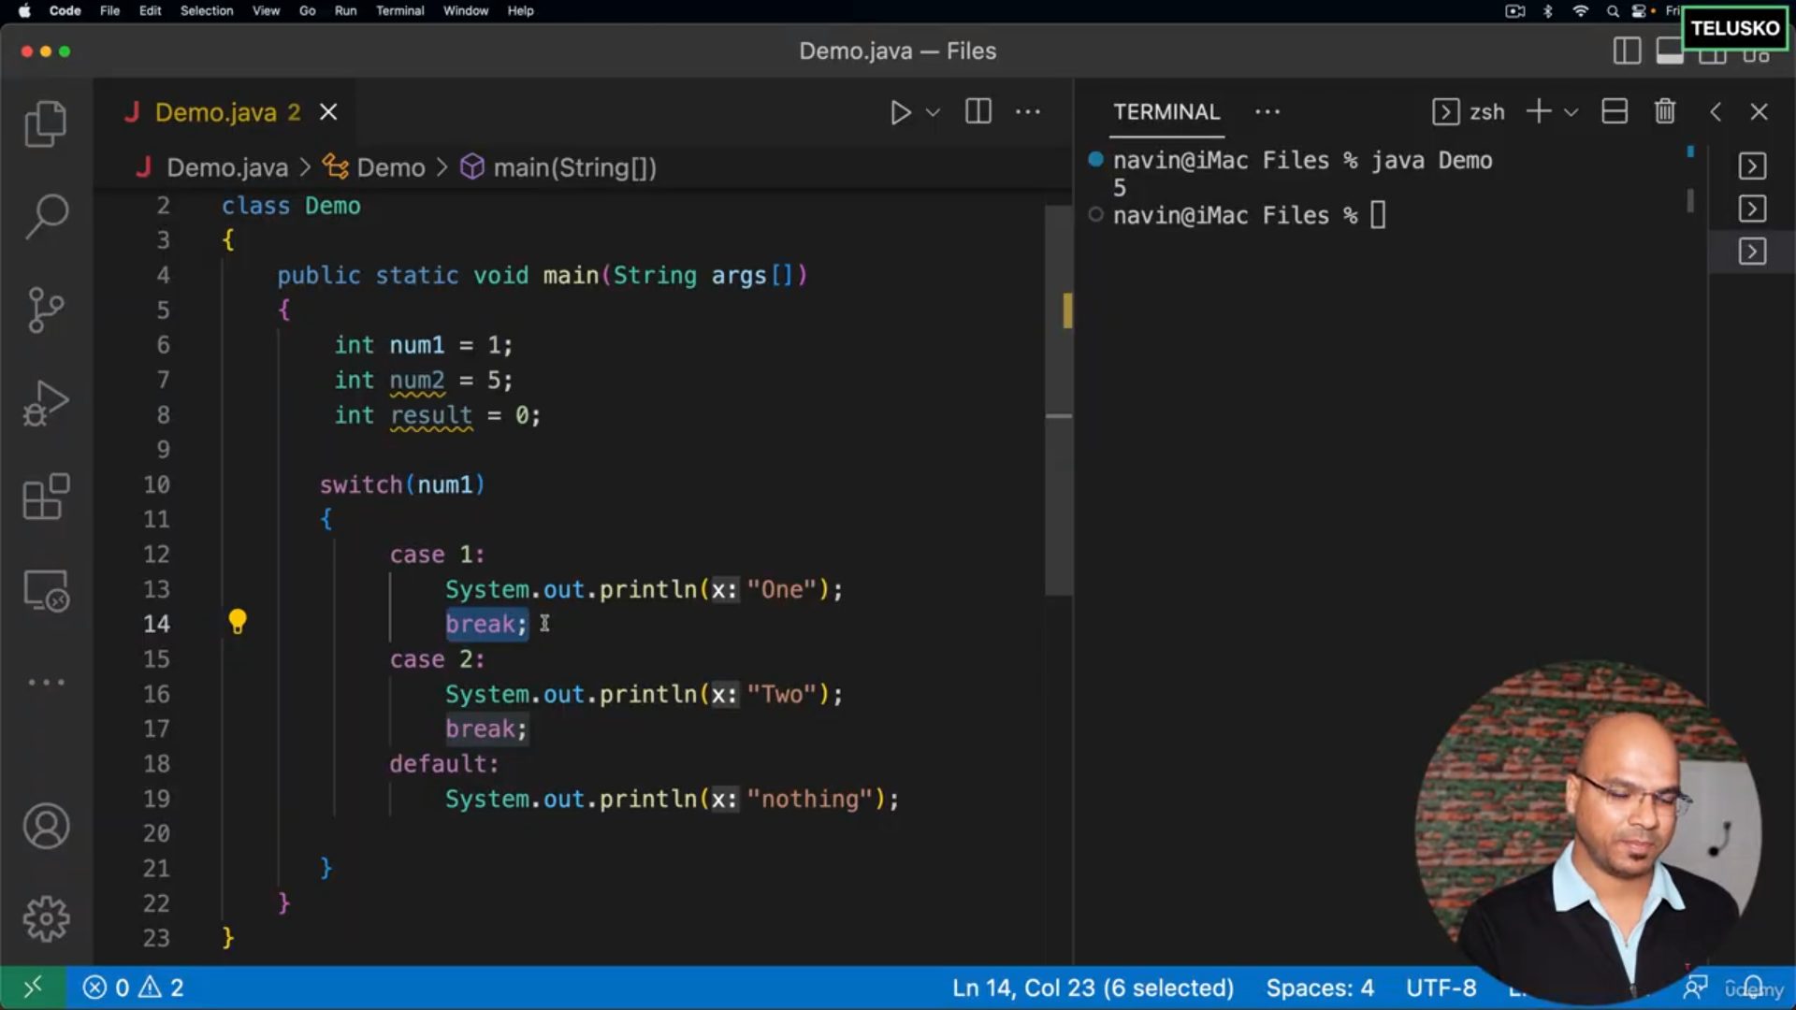Open the Search view in activity bar
Viewport: 1796px width, 1010px height.
(45, 216)
